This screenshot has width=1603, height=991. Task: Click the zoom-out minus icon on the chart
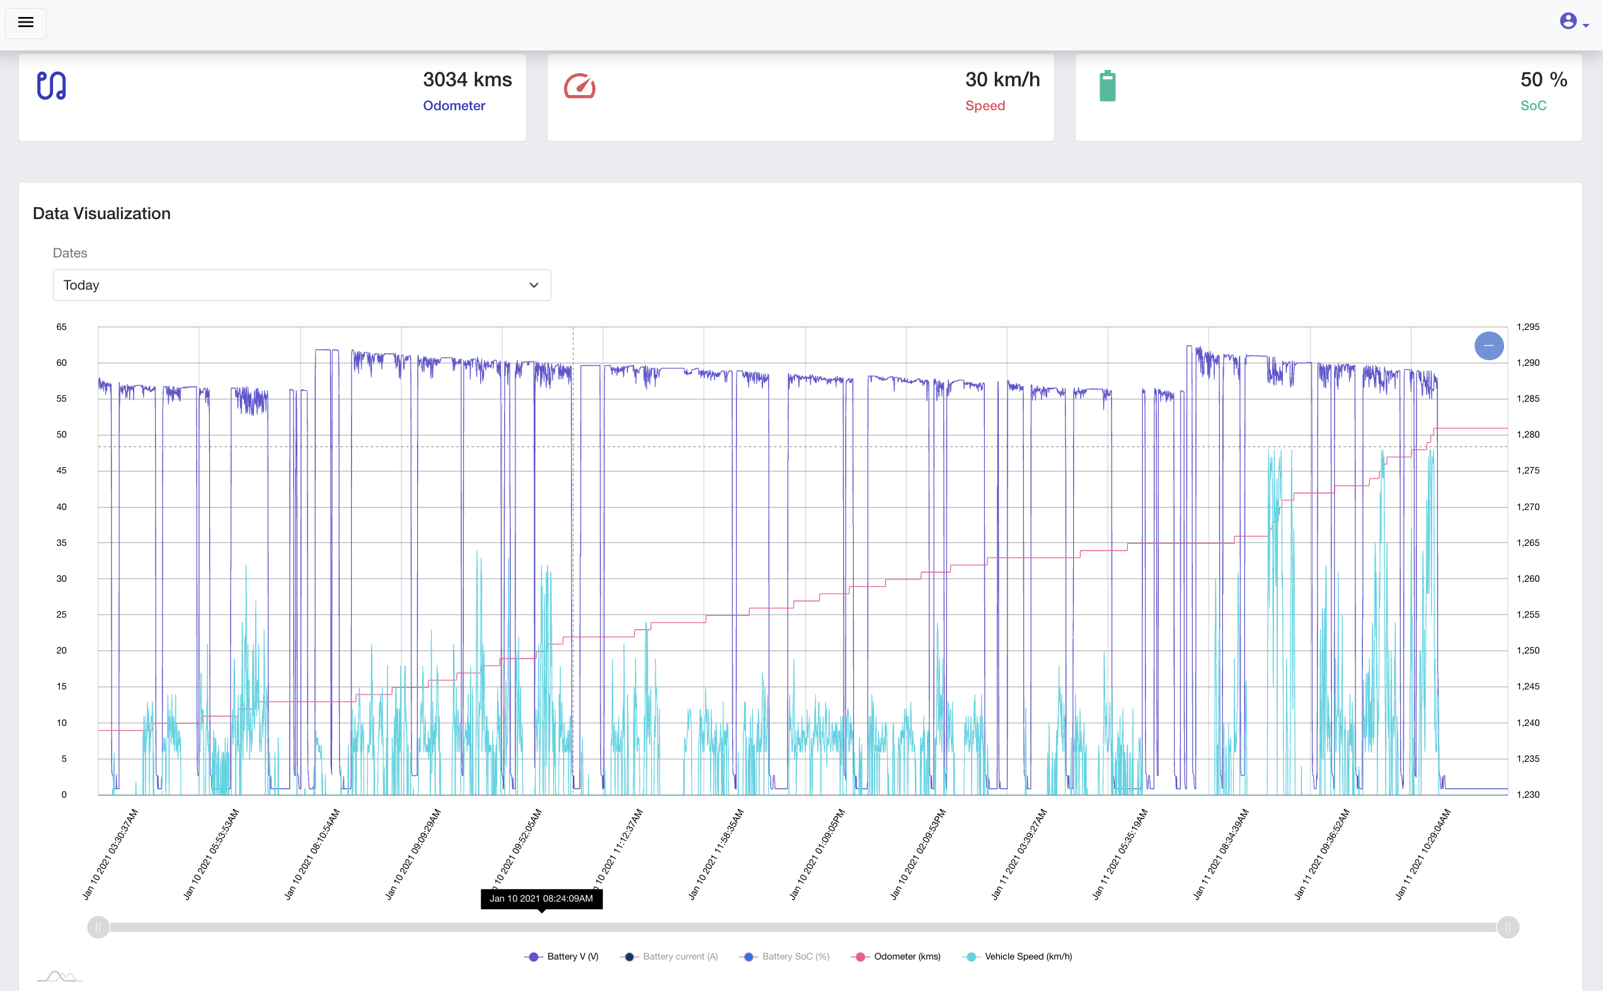coord(1489,346)
